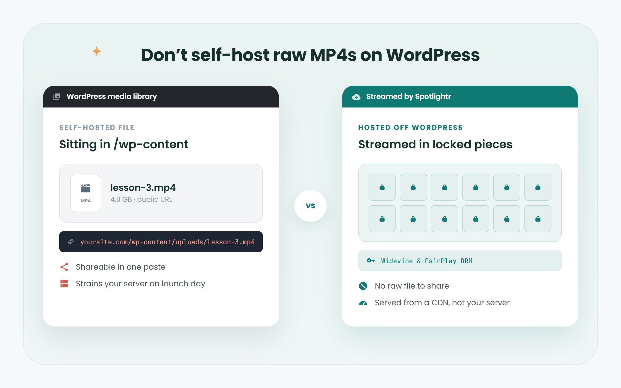Click the blocked circle icon beside No raw file
This screenshot has width=621, height=388.
tap(363, 286)
